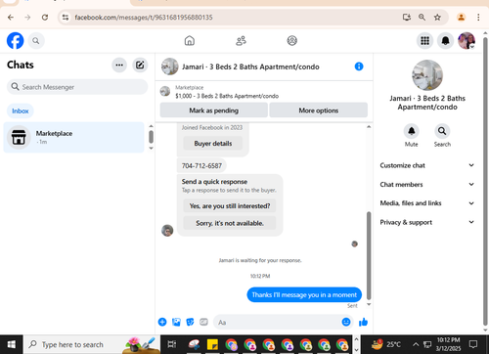Expand Customize chat section
This screenshot has width=489, height=354.
[x=426, y=165]
